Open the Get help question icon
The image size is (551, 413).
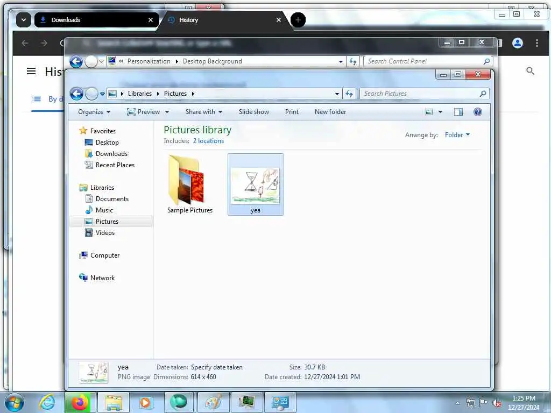coord(478,112)
